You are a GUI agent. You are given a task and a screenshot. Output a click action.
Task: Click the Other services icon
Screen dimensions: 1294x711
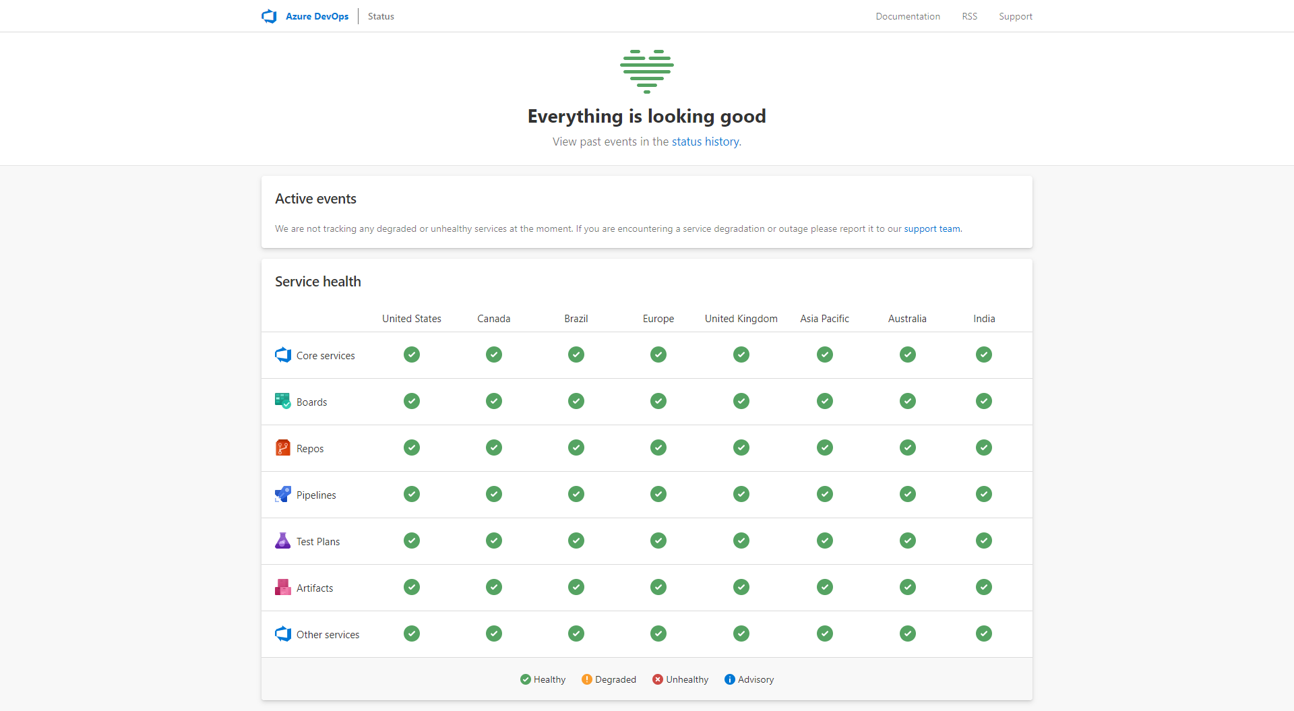(x=282, y=633)
